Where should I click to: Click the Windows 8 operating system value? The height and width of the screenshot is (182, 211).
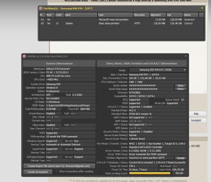(x=52, y=88)
